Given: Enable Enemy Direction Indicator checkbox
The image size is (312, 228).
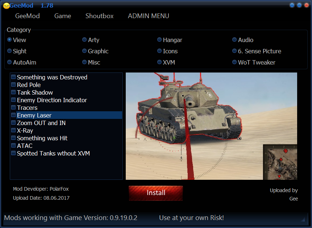Looking at the screenshot, I should (13, 100).
